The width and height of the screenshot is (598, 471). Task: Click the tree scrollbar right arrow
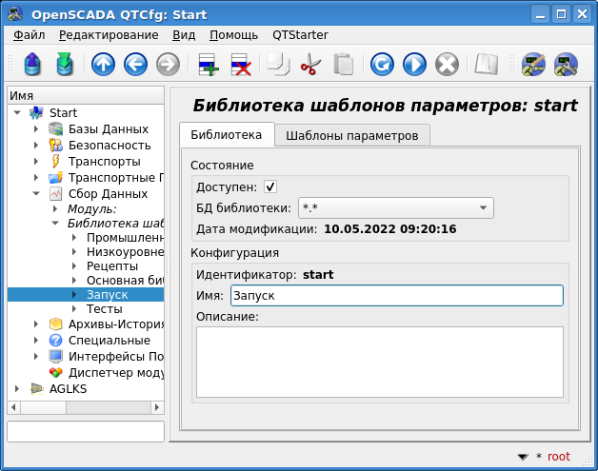(157, 407)
